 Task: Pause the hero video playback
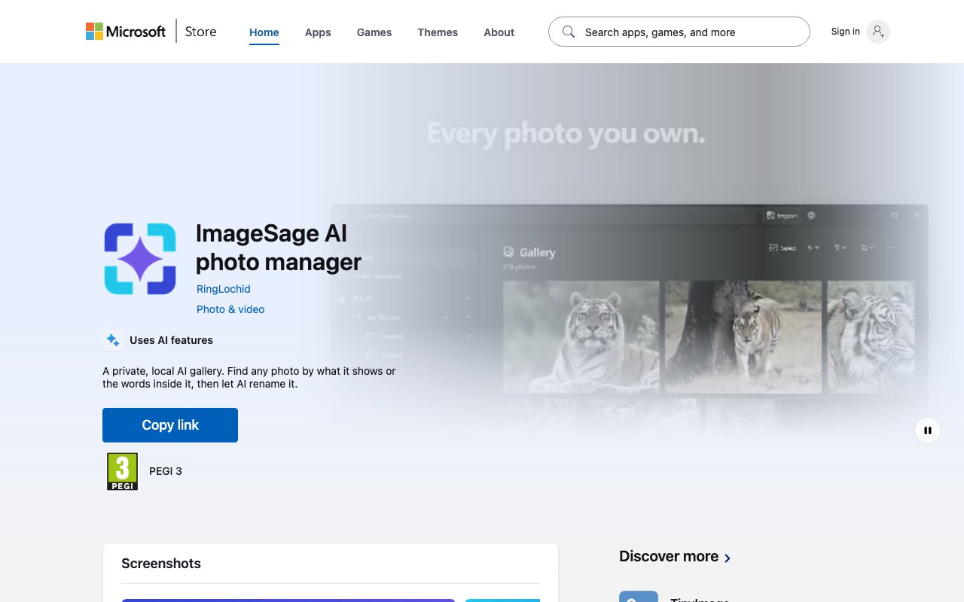[928, 430]
